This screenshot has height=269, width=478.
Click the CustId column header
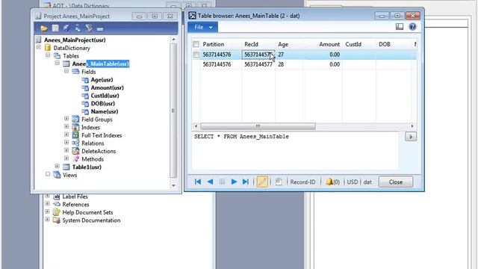tap(359, 44)
